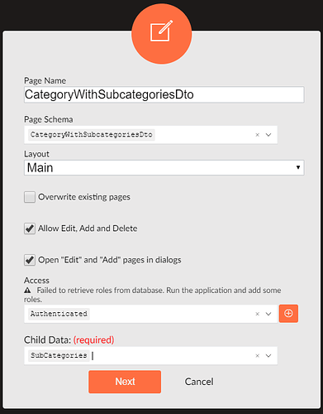Click the orange add role plus icon
This screenshot has height=414, width=323.
288,314
